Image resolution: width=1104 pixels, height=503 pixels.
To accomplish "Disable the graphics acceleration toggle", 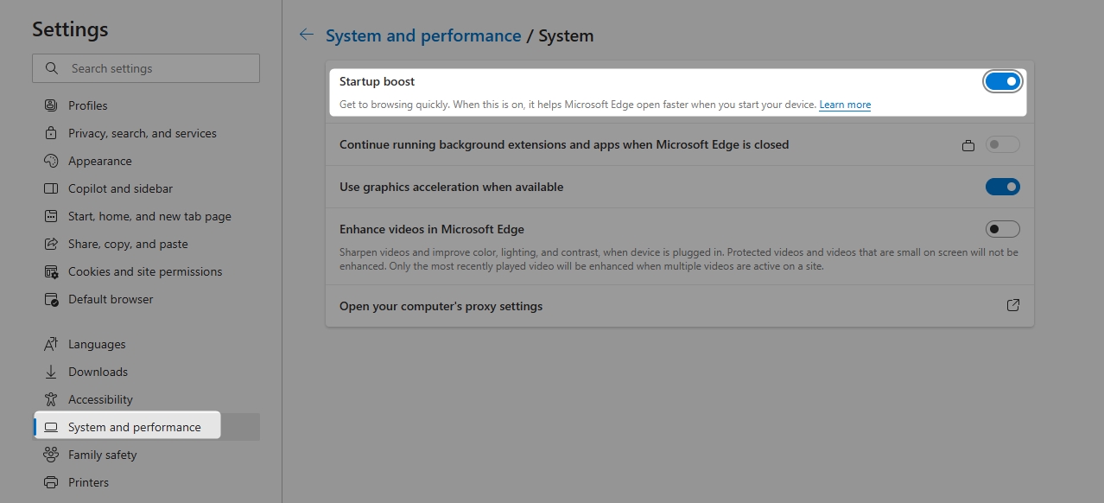I will click(1002, 187).
